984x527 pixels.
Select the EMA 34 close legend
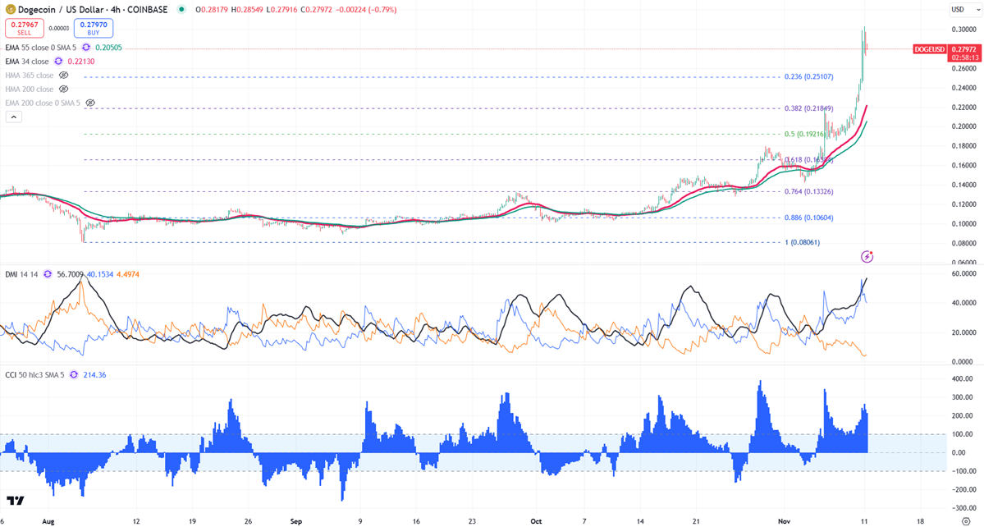click(x=27, y=62)
